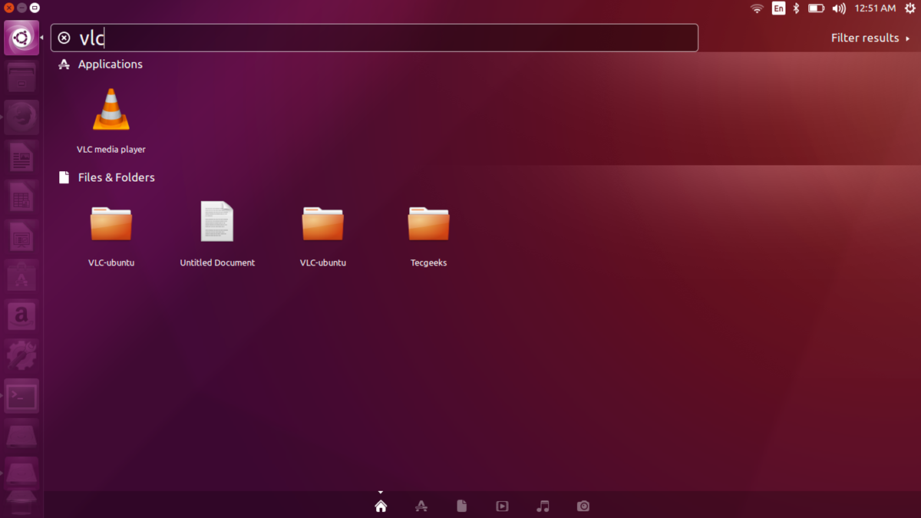
Task: Open the Bluetooth indicator menu
Action: tap(796, 8)
